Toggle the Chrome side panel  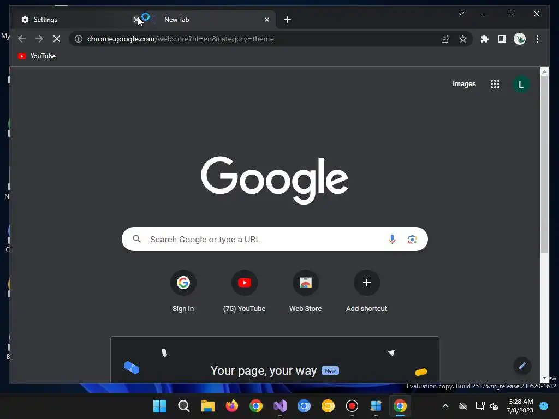point(502,39)
